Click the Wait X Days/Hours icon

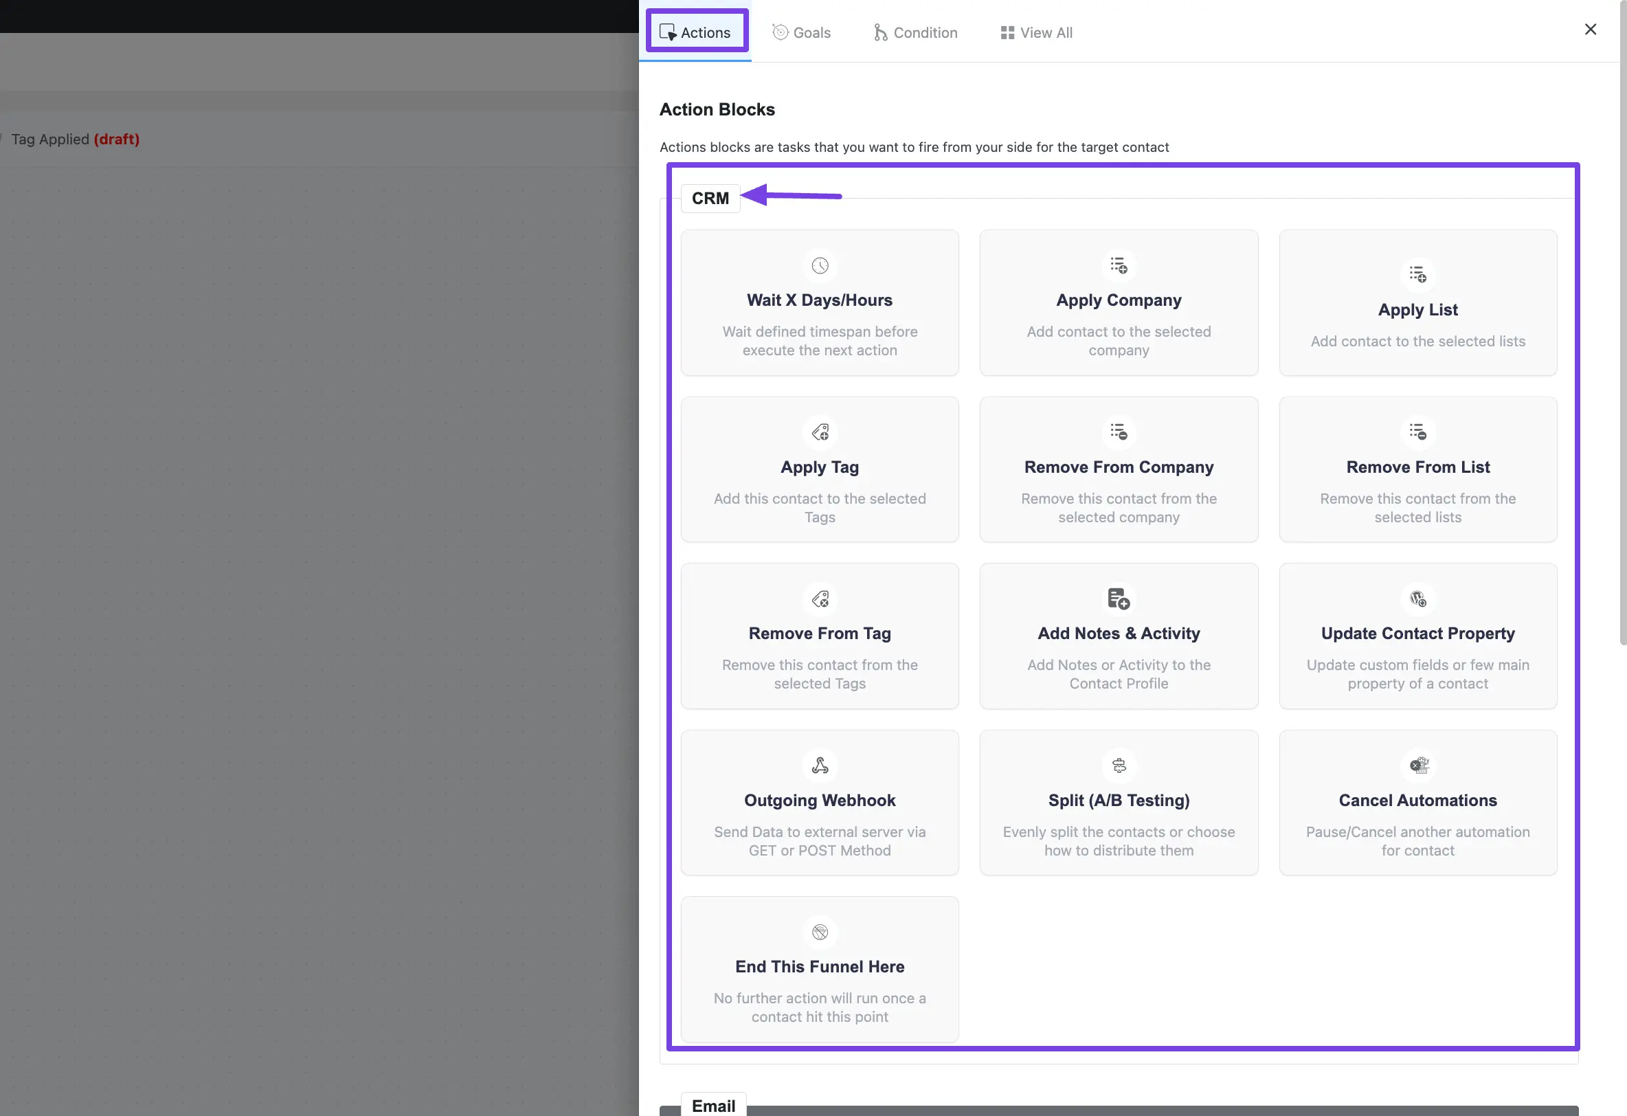[820, 265]
